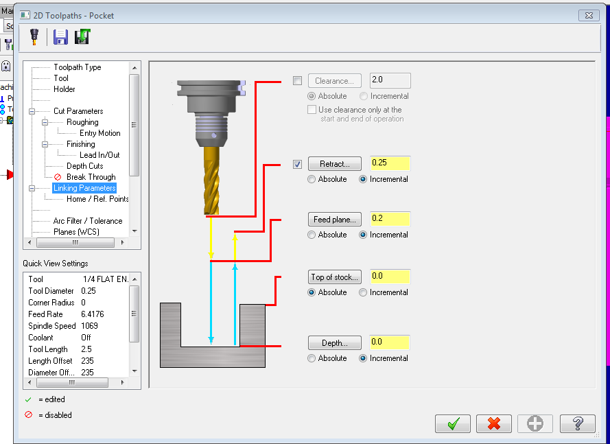Image resolution: width=610 pixels, height=444 pixels.
Task: Click the green checkmark OK button
Action: 452,424
